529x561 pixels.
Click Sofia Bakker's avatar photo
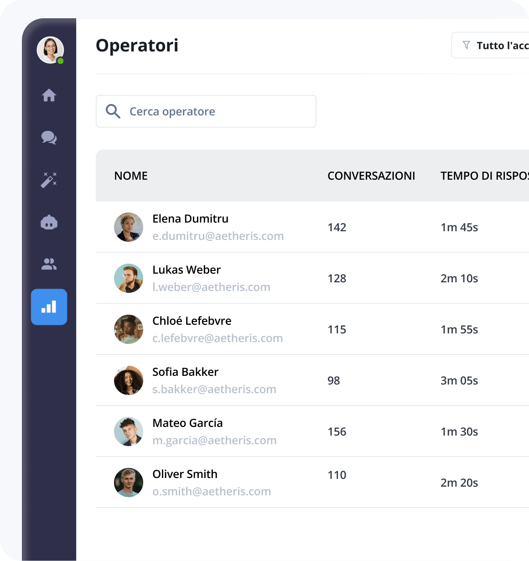coord(129,380)
